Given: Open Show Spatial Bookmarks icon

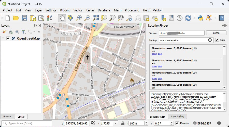Looking at the screenshot, I should click(x=171, y=18).
